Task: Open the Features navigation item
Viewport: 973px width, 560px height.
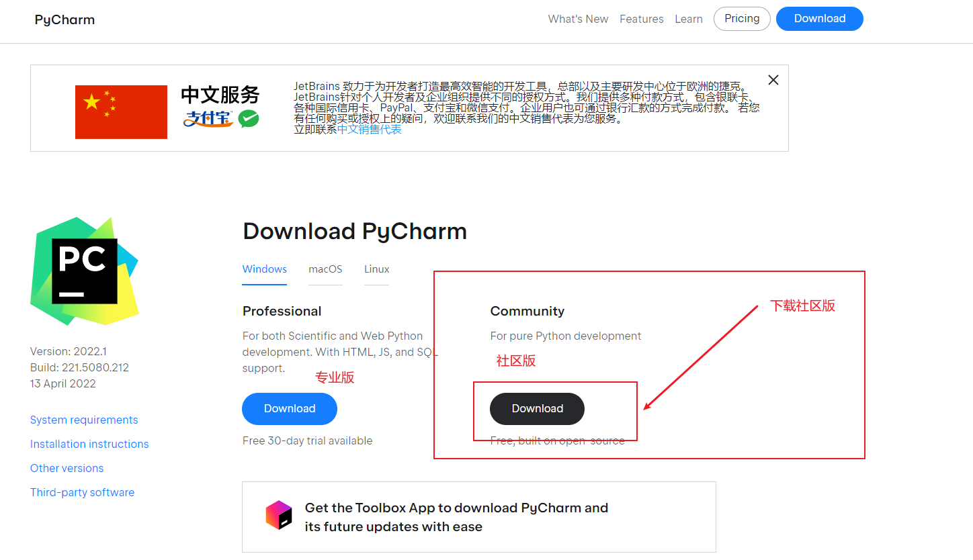Action: 641,19
